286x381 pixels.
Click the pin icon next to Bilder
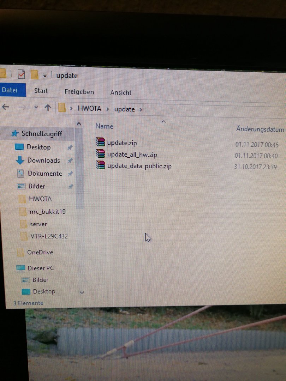point(71,187)
